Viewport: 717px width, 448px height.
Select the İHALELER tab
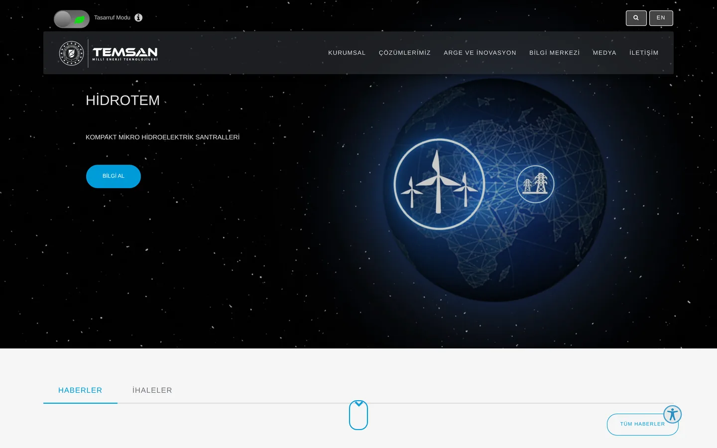coord(152,390)
